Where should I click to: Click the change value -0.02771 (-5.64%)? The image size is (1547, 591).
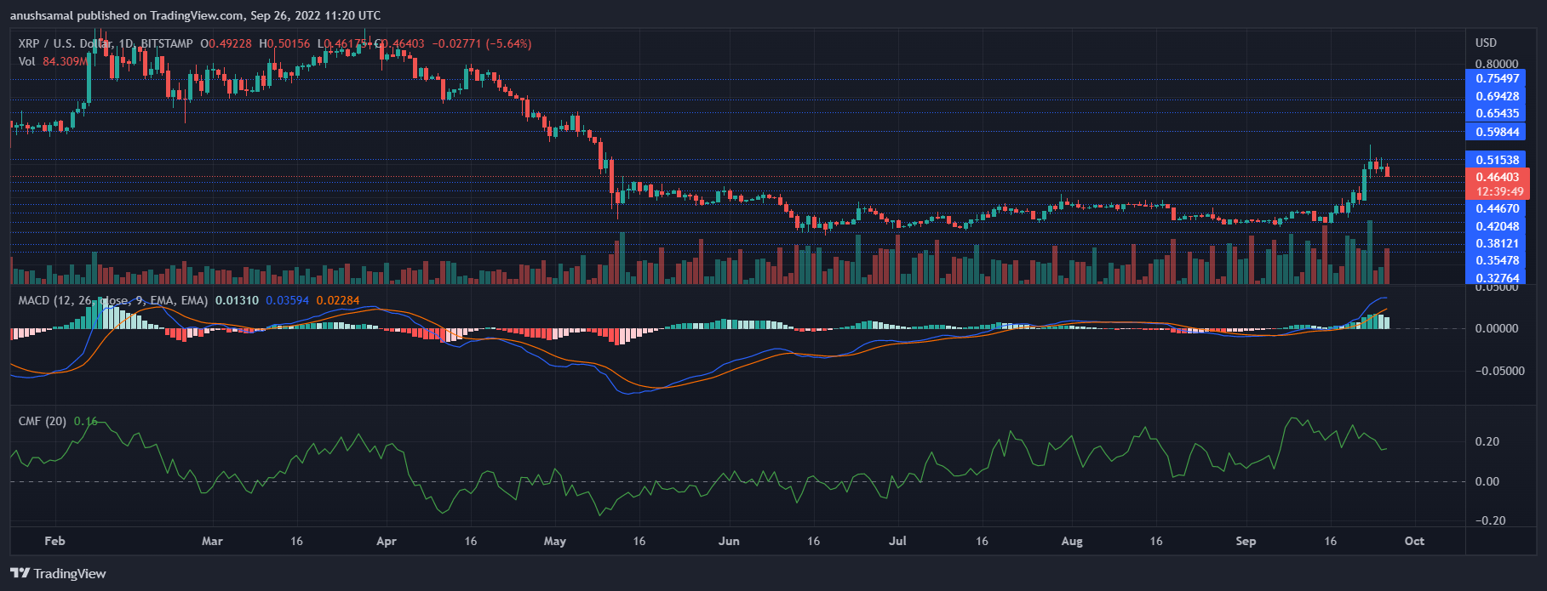[x=481, y=43]
